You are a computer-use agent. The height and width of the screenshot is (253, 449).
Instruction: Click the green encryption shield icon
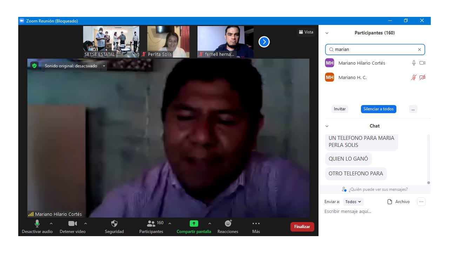[x=34, y=66]
